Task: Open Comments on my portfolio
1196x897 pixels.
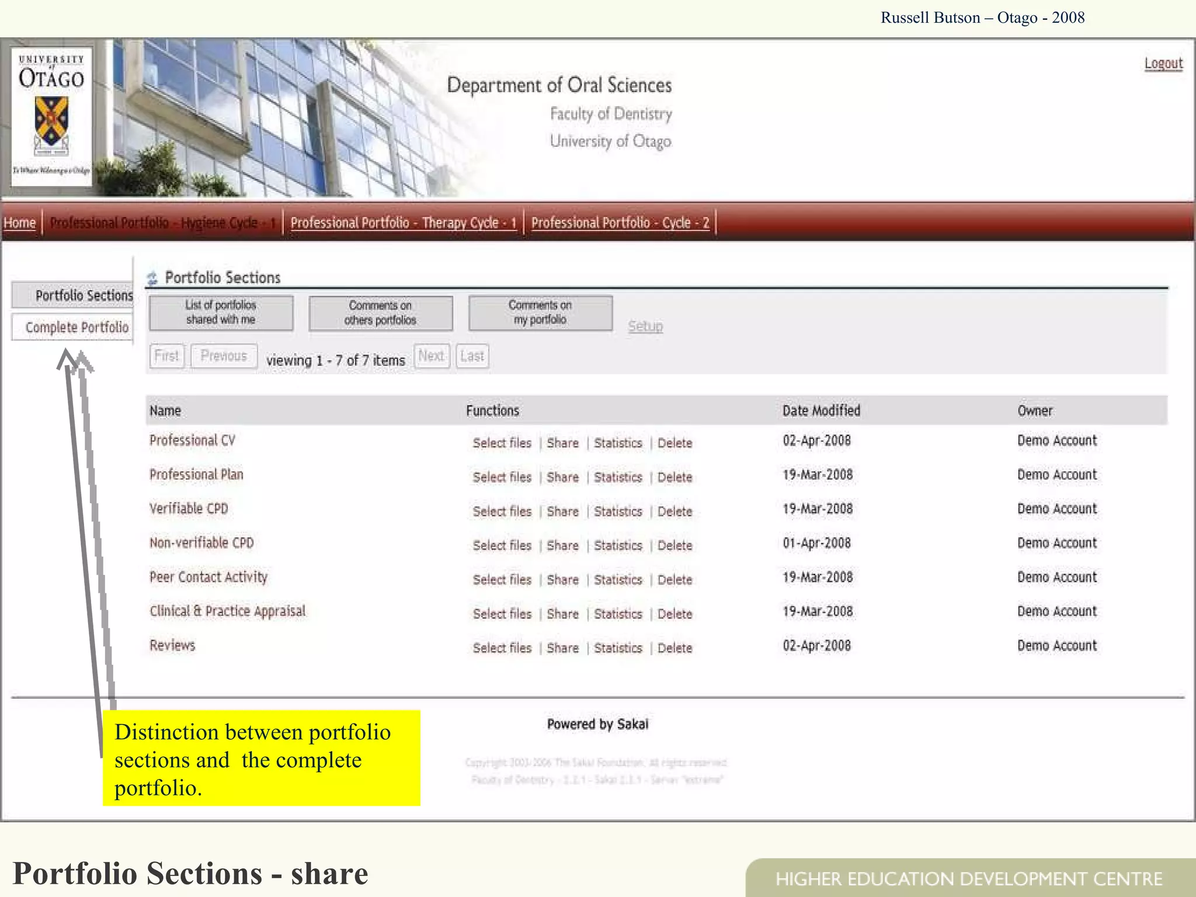Action: [540, 312]
